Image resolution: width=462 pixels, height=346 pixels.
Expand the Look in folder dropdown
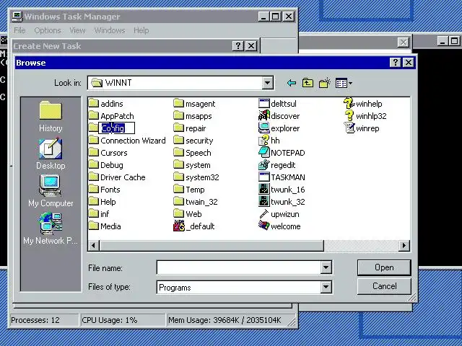click(x=267, y=83)
